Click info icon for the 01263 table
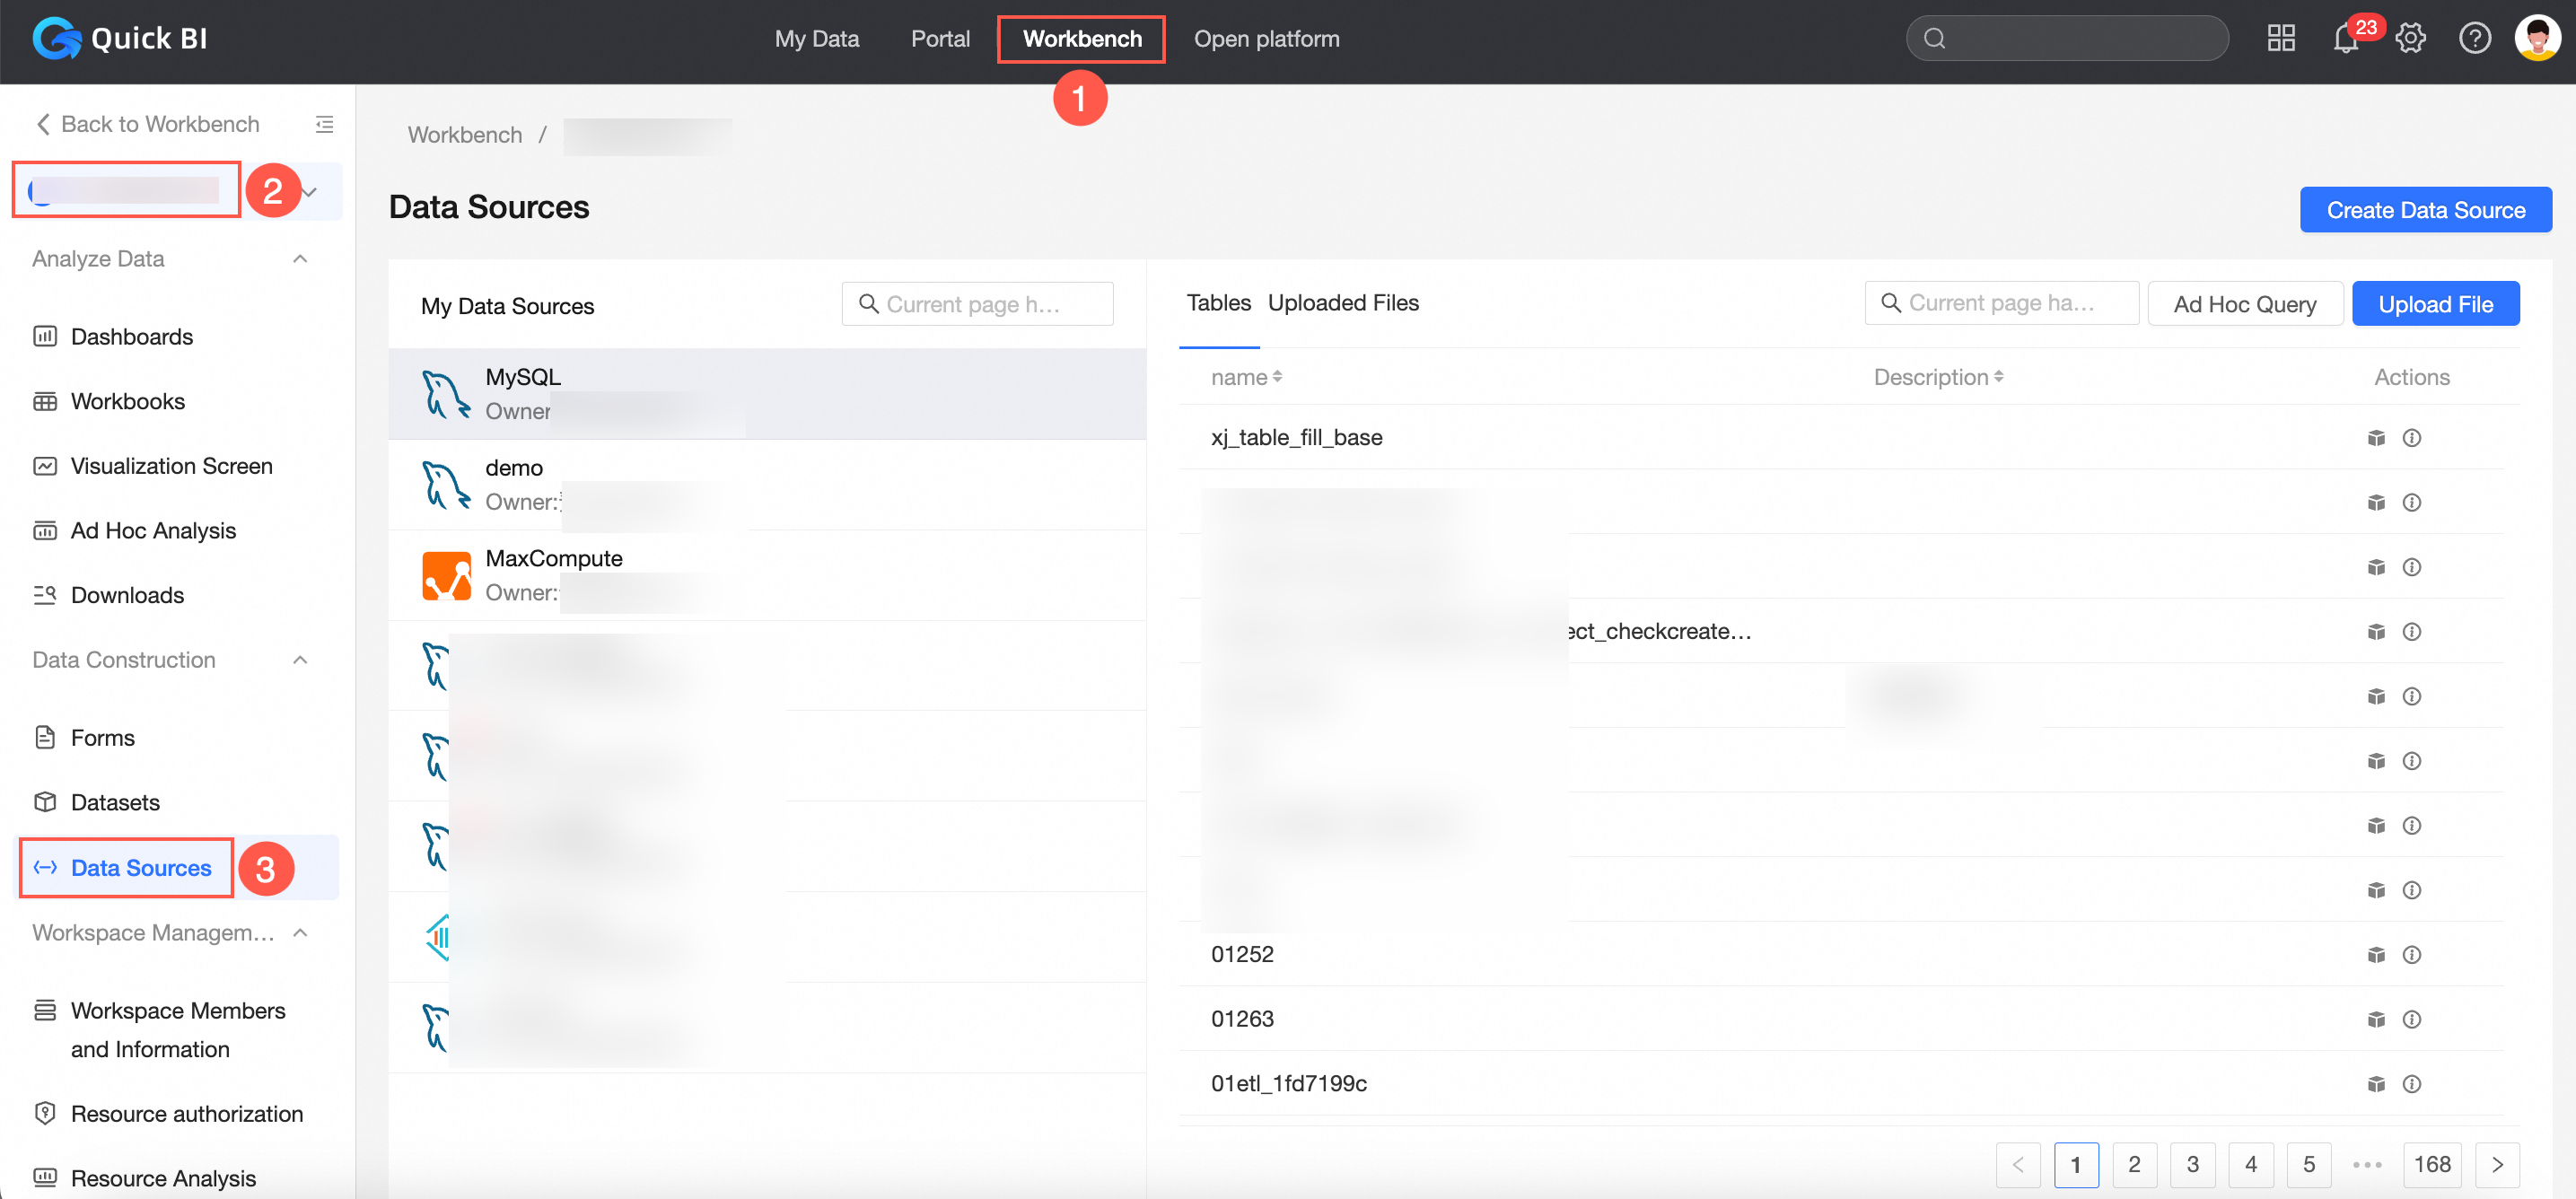The width and height of the screenshot is (2576, 1199). 2411,1019
